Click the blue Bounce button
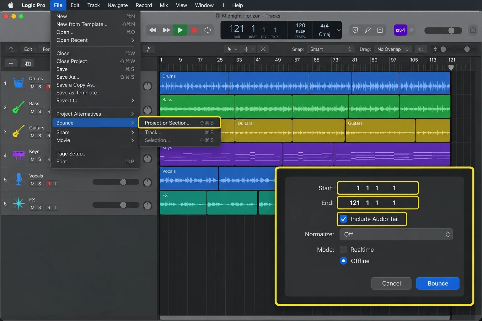This screenshot has width=482, height=321. tap(438, 283)
